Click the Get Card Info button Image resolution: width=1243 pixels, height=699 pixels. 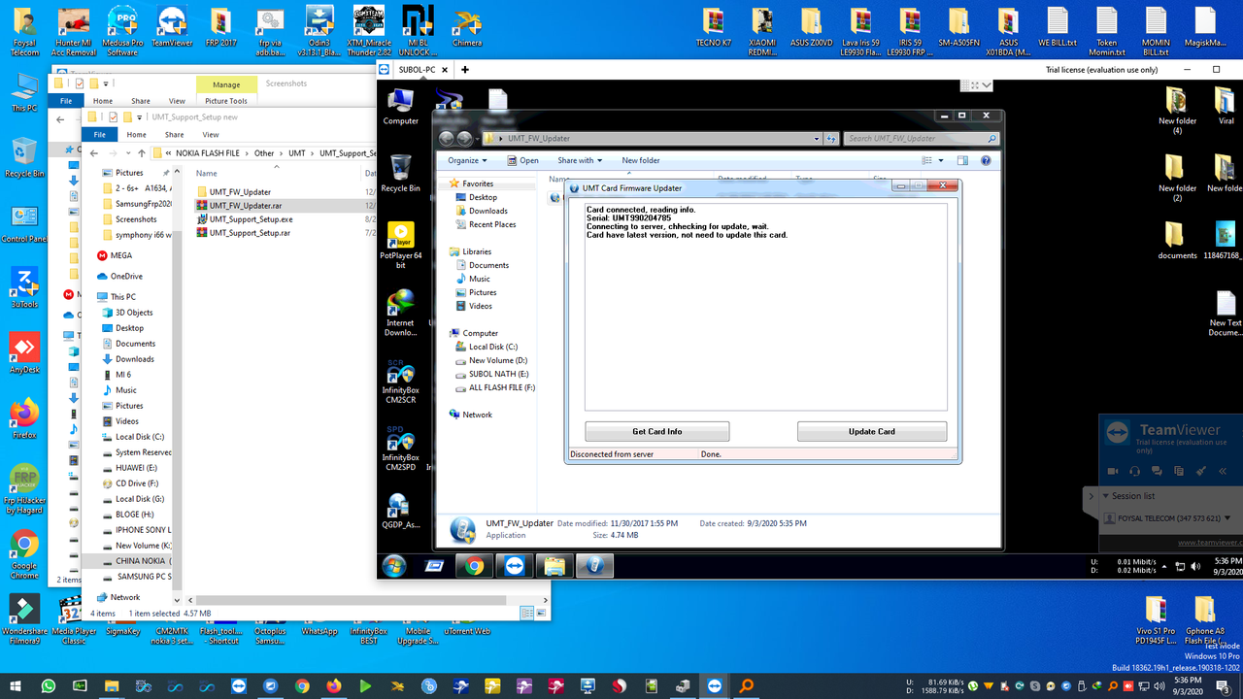tap(656, 431)
